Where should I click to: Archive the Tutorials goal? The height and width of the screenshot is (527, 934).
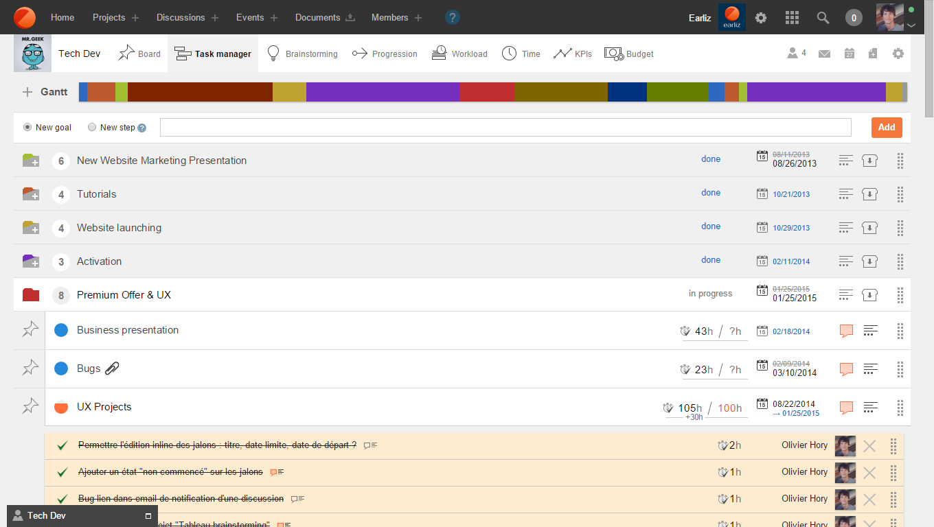pos(869,194)
